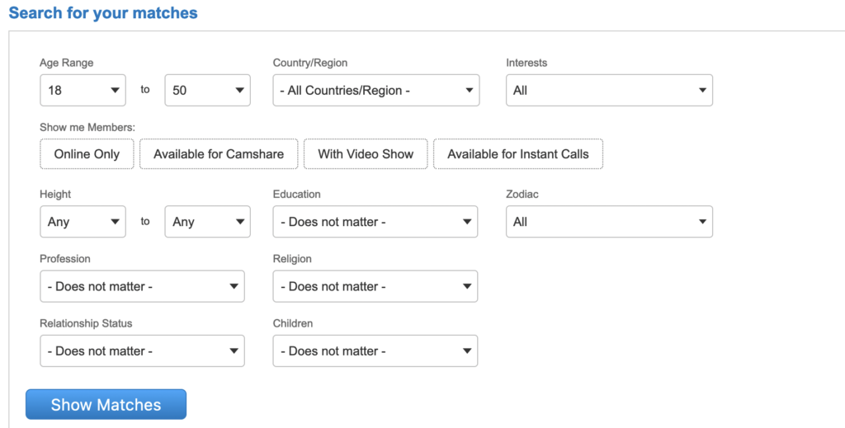Image resolution: width=845 pixels, height=428 pixels.
Task: Toggle the Online Only filter
Action: [x=87, y=154]
